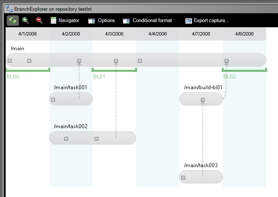
Task: Select first changeset on /main/task002 branch
Action: [x=66, y=139]
